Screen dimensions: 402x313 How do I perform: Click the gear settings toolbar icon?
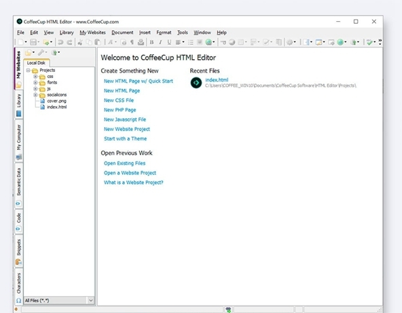290,42
